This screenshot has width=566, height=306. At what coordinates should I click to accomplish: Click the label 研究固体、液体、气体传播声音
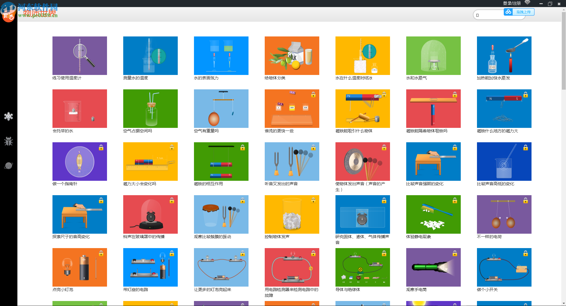[362, 240]
